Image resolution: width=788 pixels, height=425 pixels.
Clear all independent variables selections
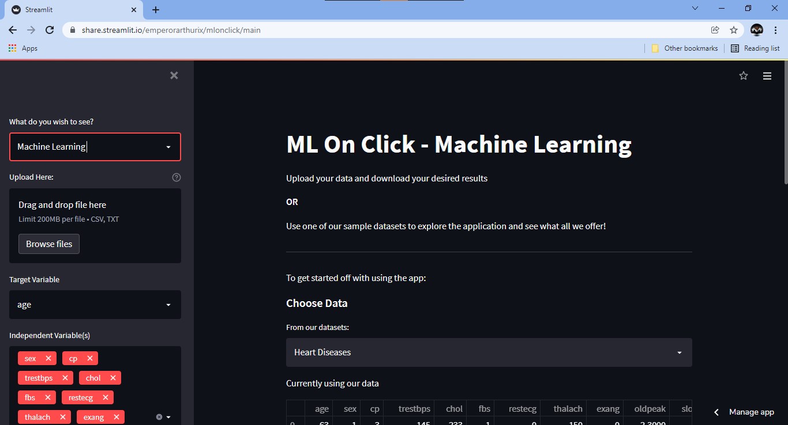tap(159, 417)
